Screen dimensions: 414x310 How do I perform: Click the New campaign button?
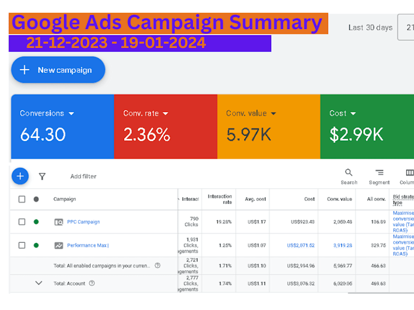pos(58,70)
